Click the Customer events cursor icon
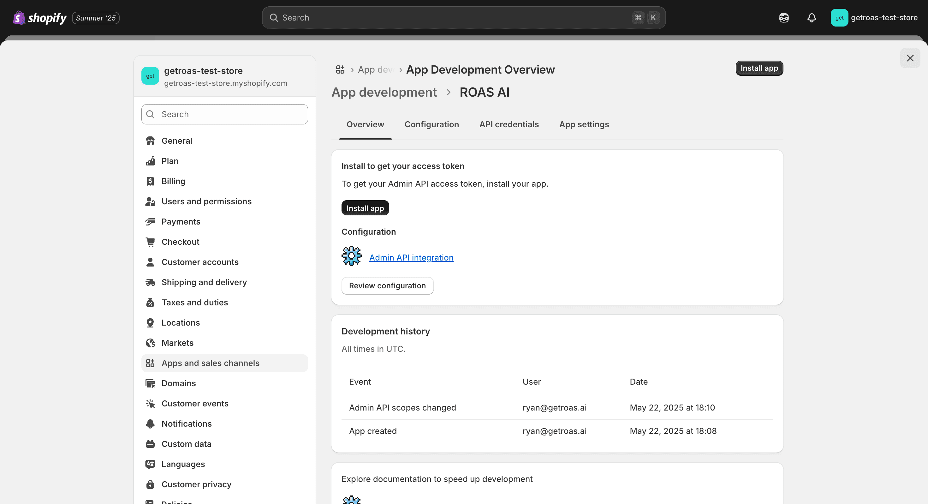The width and height of the screenshot is (928, 504). (150, 403)
